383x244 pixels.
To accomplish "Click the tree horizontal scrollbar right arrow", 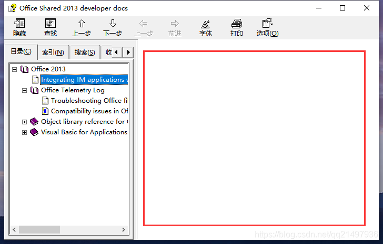I will coord(124,229).
